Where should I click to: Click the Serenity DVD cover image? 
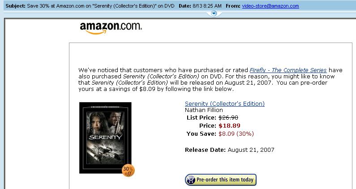pos(105,138)
